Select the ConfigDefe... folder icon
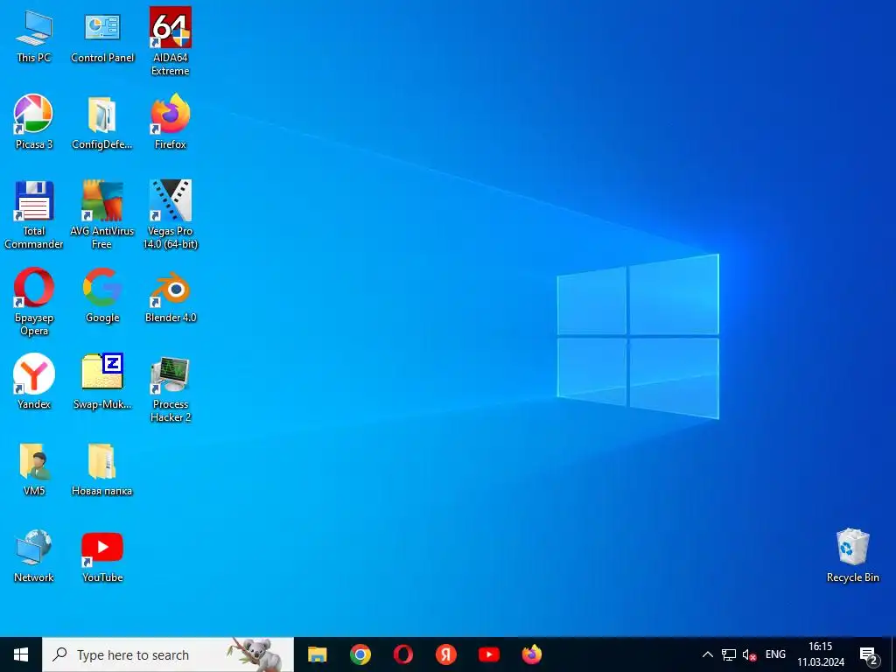The height and width of the screenshot is (672, 896). 102,122
